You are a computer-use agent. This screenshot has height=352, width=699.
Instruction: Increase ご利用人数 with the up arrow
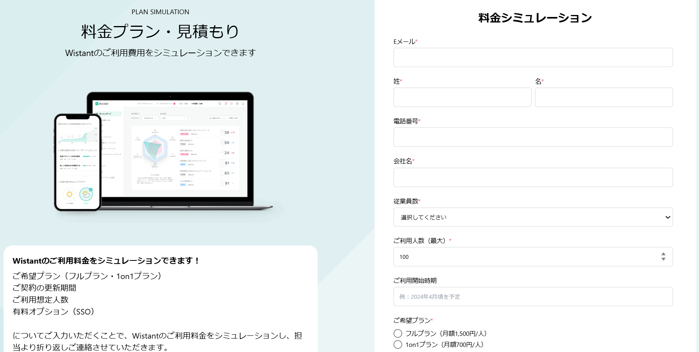(663, 254)
